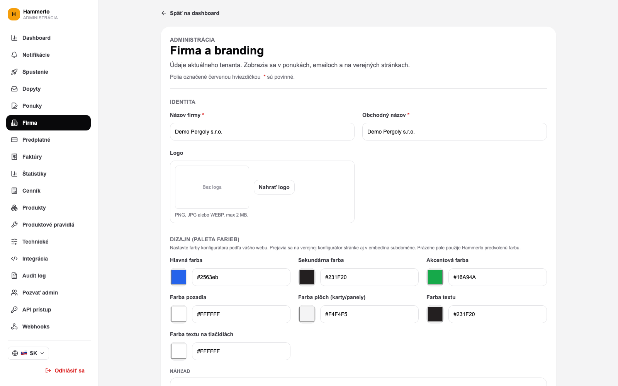
Task: Open the blue Hlavná farba swatch
Action: pyautogui.click(x=179, y=277)
